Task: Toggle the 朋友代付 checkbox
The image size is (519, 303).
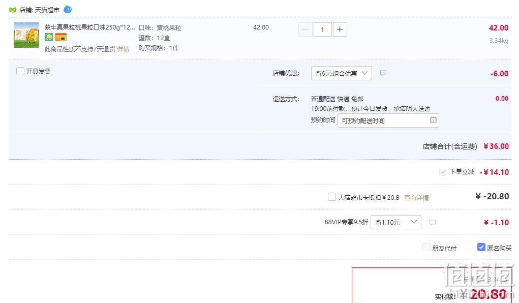Action: (426, 248)
